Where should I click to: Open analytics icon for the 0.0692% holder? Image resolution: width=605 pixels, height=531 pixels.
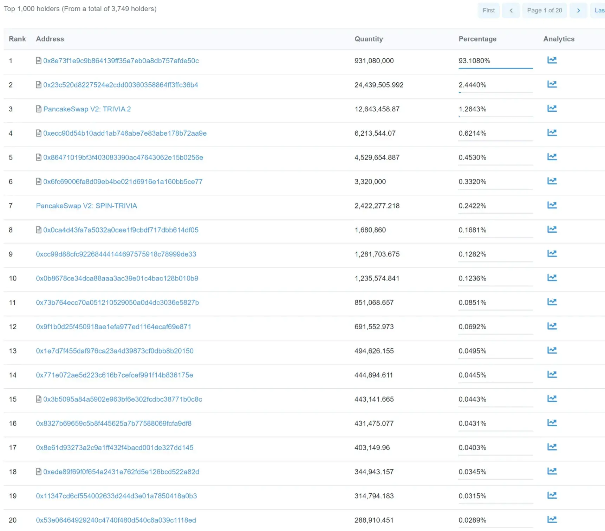pos(552,326)
